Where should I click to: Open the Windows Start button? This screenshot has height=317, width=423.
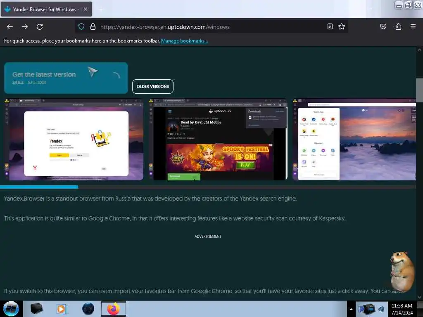point(11,309)
